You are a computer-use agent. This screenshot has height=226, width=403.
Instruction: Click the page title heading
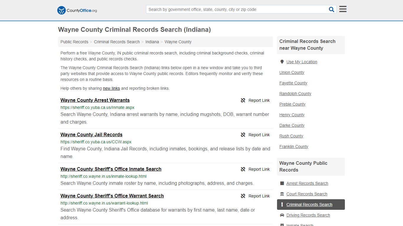(x=135, y=30)
